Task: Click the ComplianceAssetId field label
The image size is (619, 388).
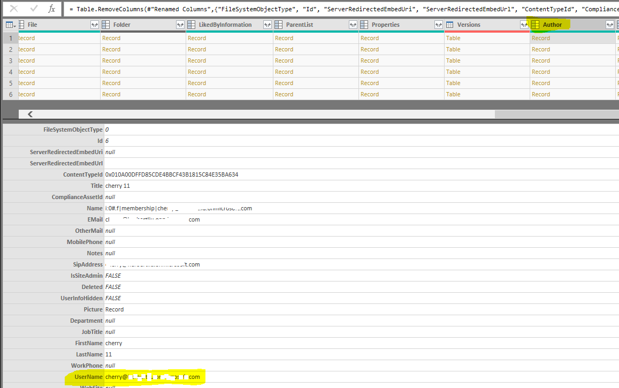Action: pos(77,197)
